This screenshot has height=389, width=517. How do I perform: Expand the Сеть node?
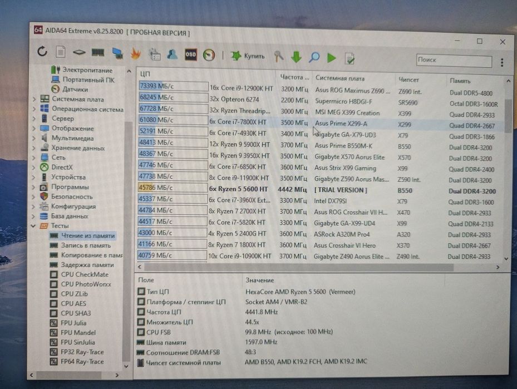tap(34, 157)
